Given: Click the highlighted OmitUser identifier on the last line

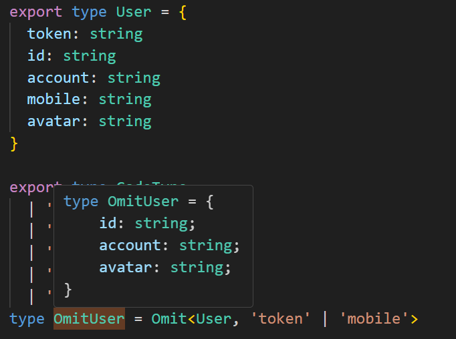Looking at the screenshot, I should tap(89, 319).
